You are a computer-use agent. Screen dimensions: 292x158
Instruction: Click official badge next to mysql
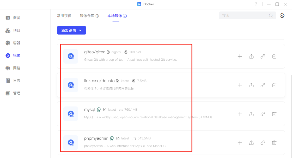(99, 110)
